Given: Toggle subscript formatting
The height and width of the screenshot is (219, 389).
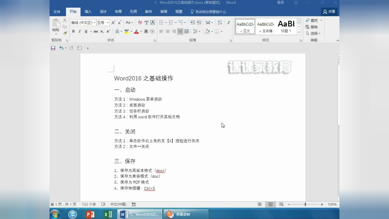Looking at the screenshot, I should point(102,31).
